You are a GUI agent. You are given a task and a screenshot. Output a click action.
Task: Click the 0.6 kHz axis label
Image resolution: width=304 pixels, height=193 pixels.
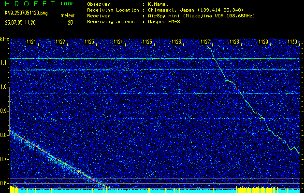4,183
